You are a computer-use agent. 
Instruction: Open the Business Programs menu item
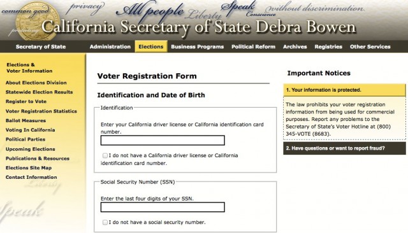(197, 46)
